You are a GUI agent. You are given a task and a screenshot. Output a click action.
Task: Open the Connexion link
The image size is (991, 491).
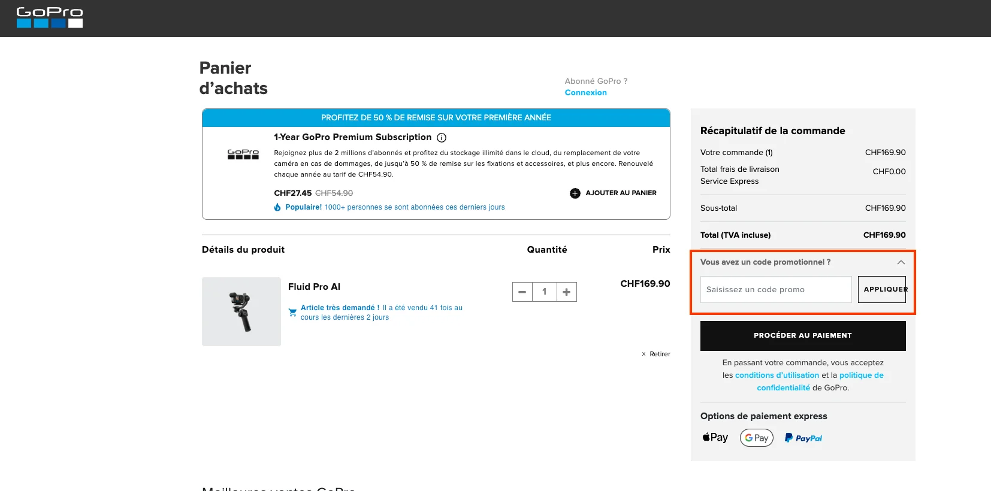pos(586,93)
